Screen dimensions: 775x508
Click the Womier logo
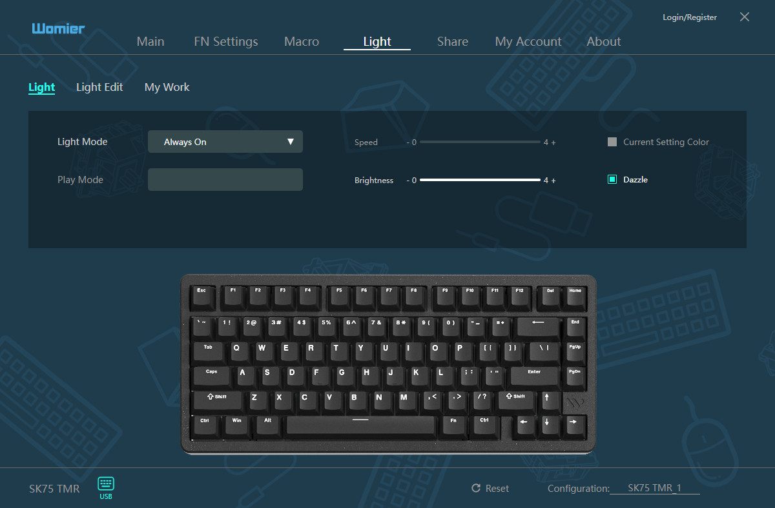pos(58,28)
